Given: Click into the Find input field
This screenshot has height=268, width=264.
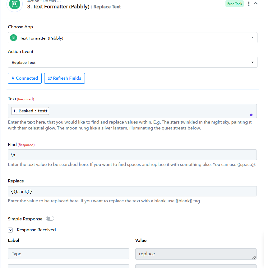Looking at the screenshot, I should [x=132, y=155].
